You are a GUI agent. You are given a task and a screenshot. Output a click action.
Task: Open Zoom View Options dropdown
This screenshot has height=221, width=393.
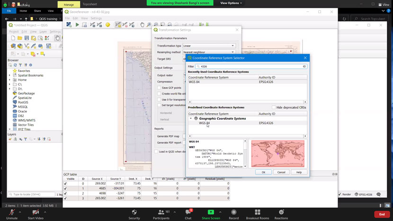tap(231, 3)
